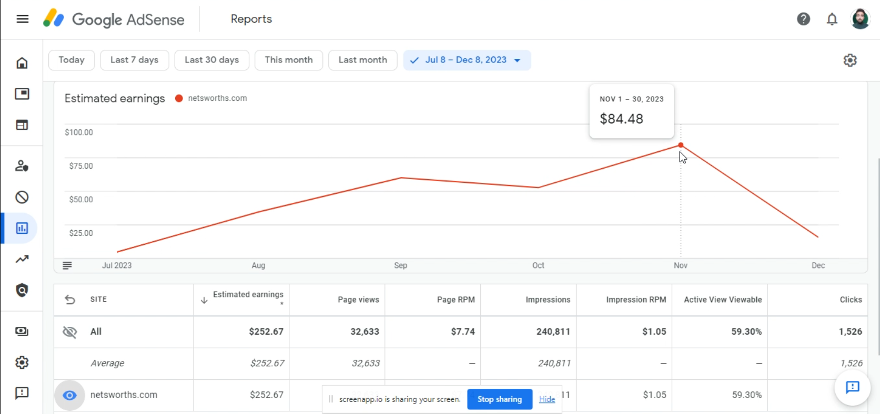The width and height of the screenshot is (880, 414).
Task: Open floating chat feedback button
Action: pyautogui.click(x=852, y=388)
